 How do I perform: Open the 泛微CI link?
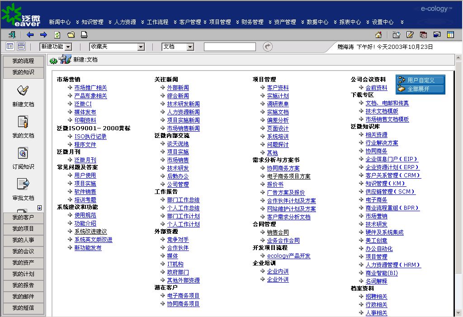[83, 104]
